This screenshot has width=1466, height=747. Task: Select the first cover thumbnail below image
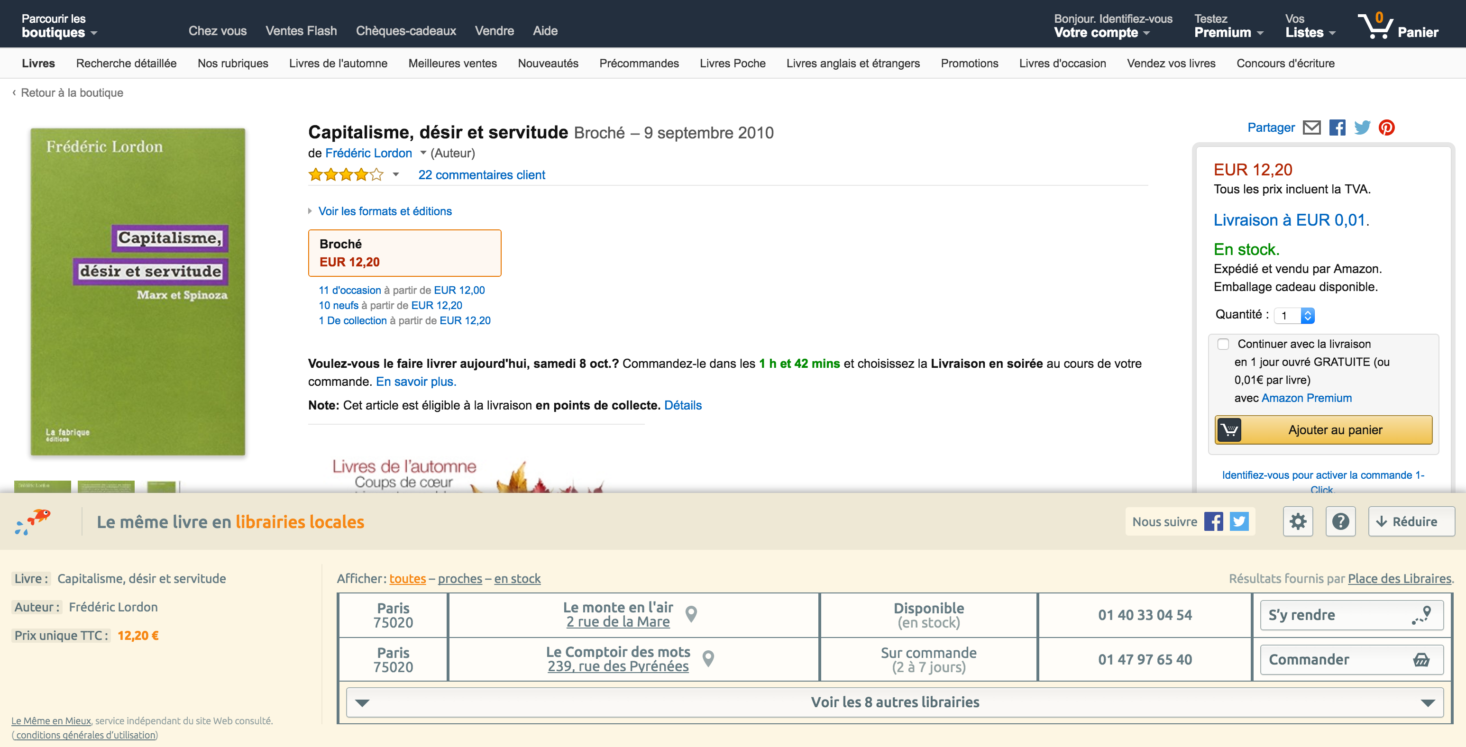click(42, 486)
